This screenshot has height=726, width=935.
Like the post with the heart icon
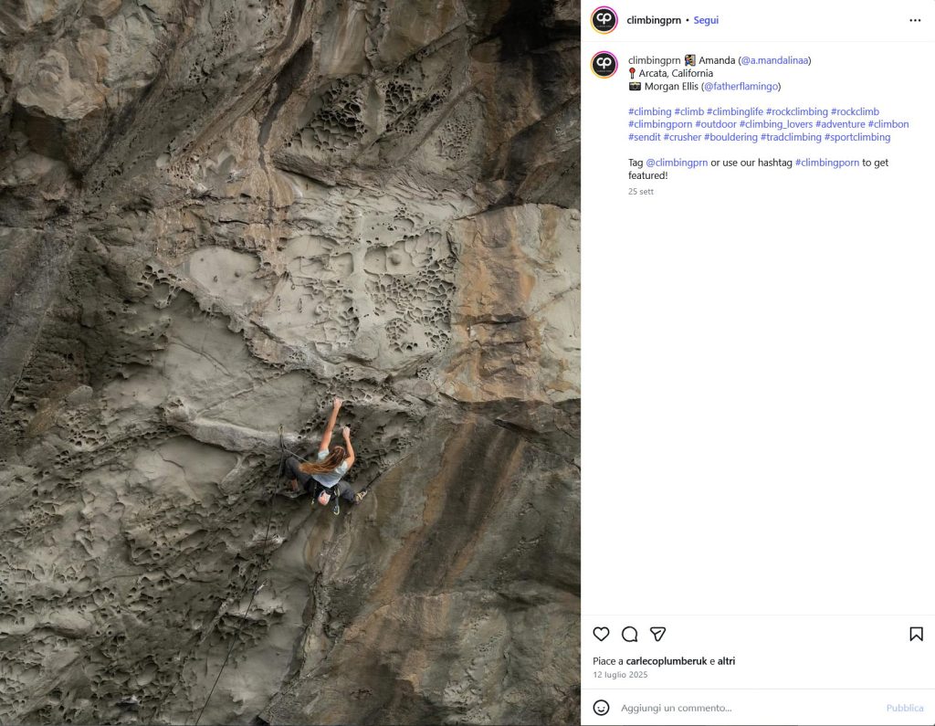click(601, 634)
